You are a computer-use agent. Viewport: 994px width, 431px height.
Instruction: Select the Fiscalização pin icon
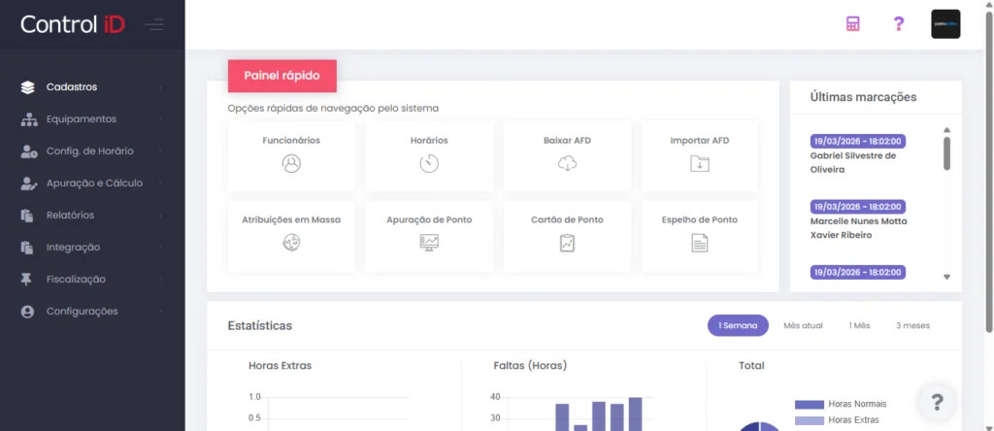pyautogui.click(x=26, y=280)
